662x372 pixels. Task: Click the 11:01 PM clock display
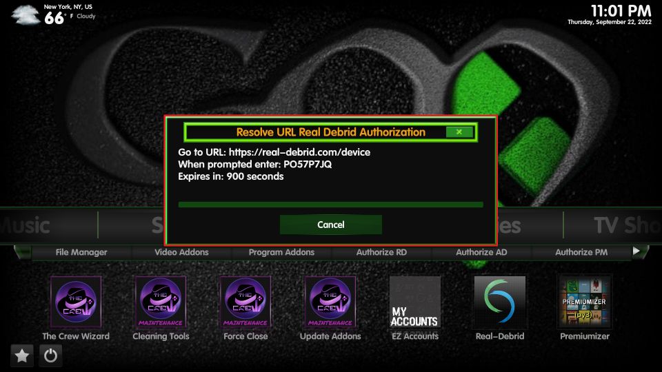pos(621,10)
